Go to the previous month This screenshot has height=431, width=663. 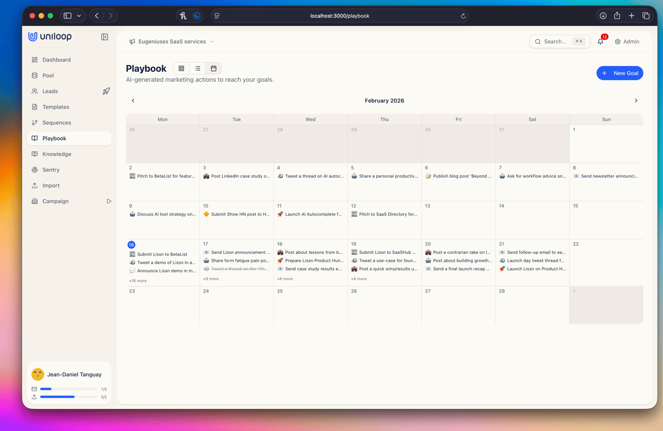click(133, 100)
